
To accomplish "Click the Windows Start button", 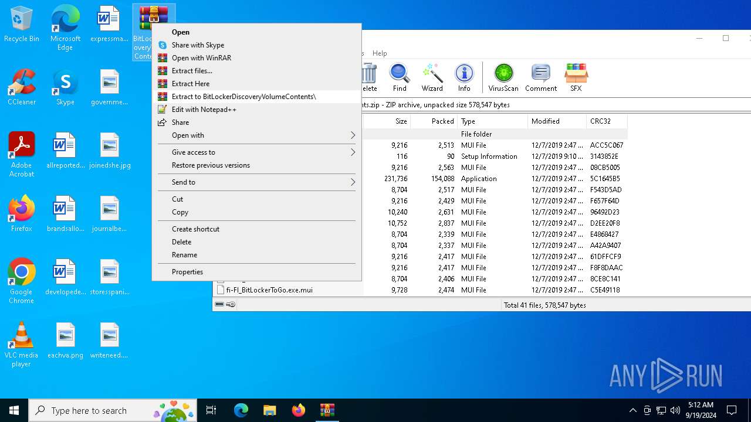I will point(14,410).
